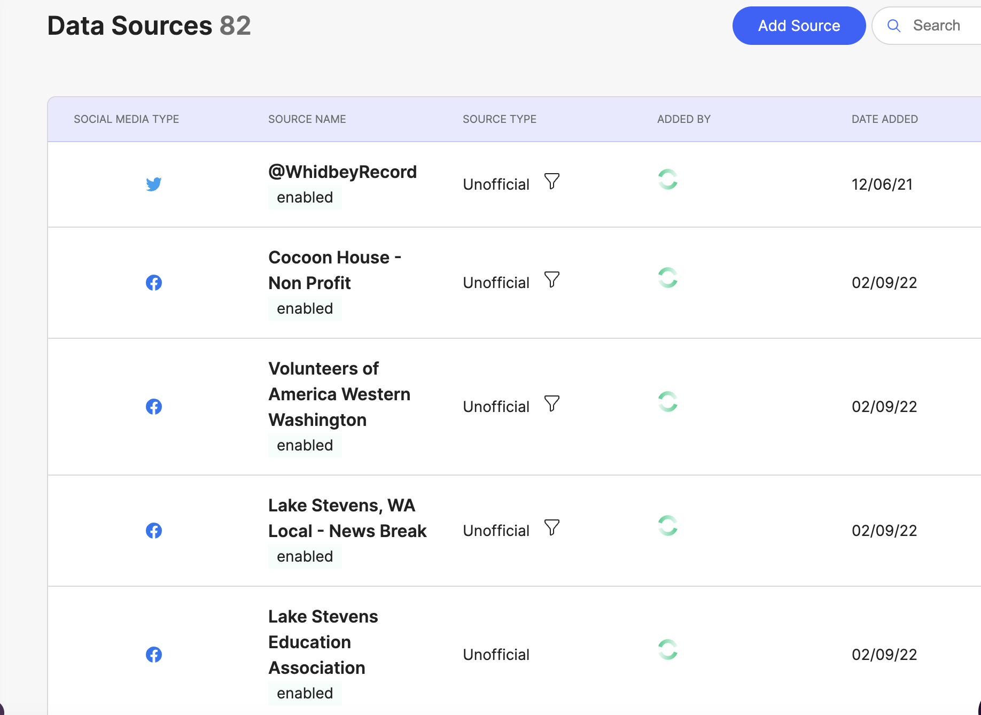Click Facebook icon for Cocoon House row
This screenshot has width=981, height=715.
click(x=154, y=283)
